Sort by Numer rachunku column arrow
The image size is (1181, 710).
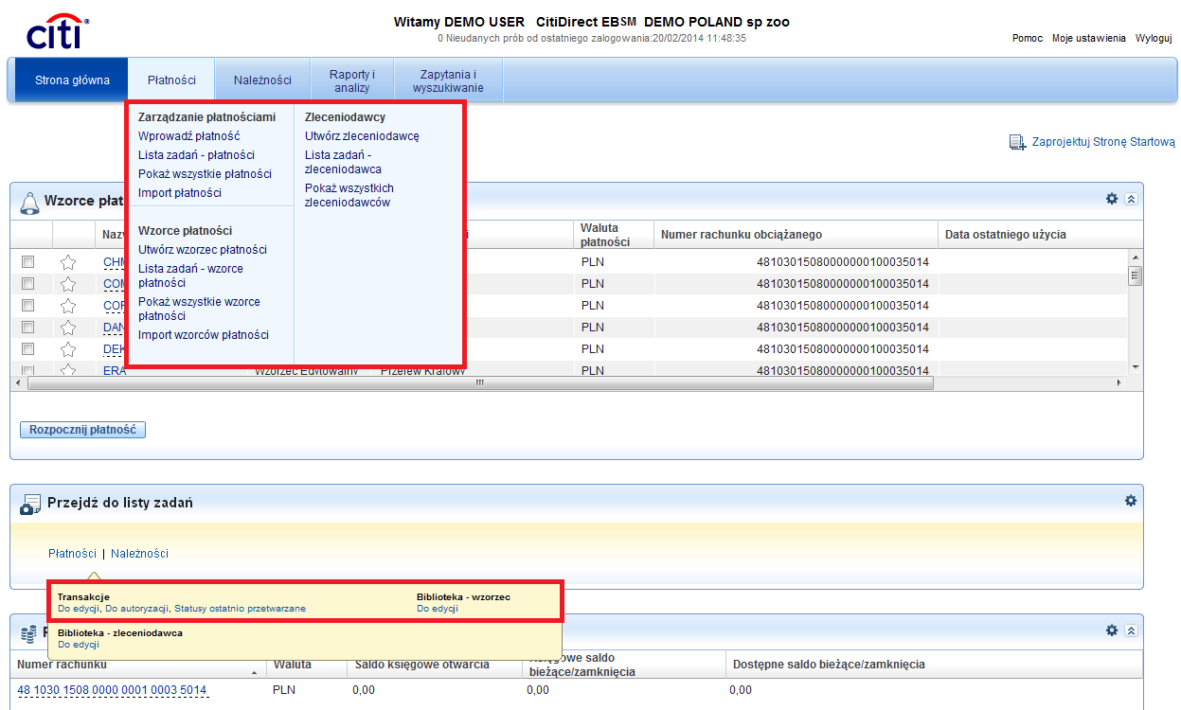pyautogui.click(x=254, y=672)
